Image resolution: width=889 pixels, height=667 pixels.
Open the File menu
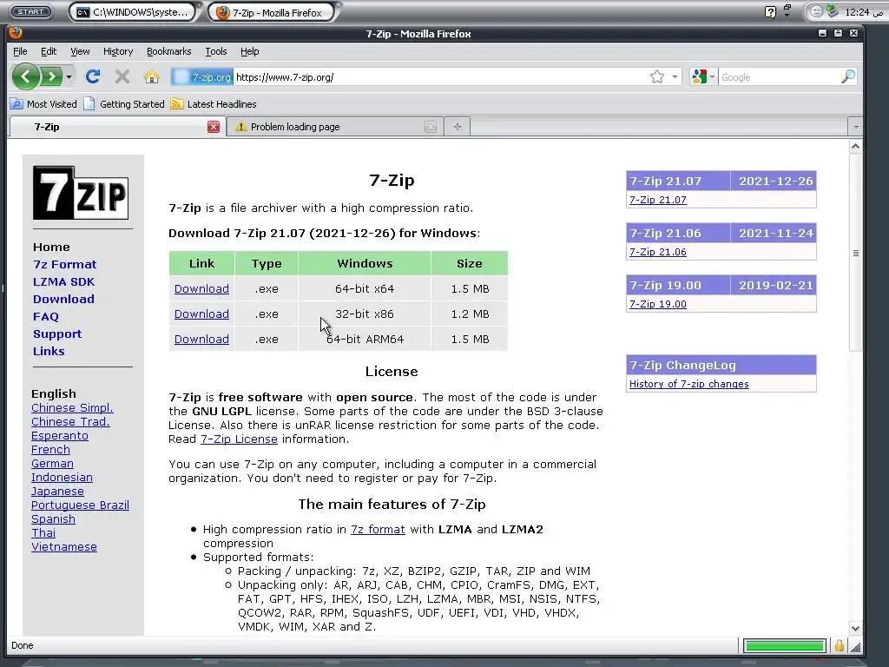21,51
